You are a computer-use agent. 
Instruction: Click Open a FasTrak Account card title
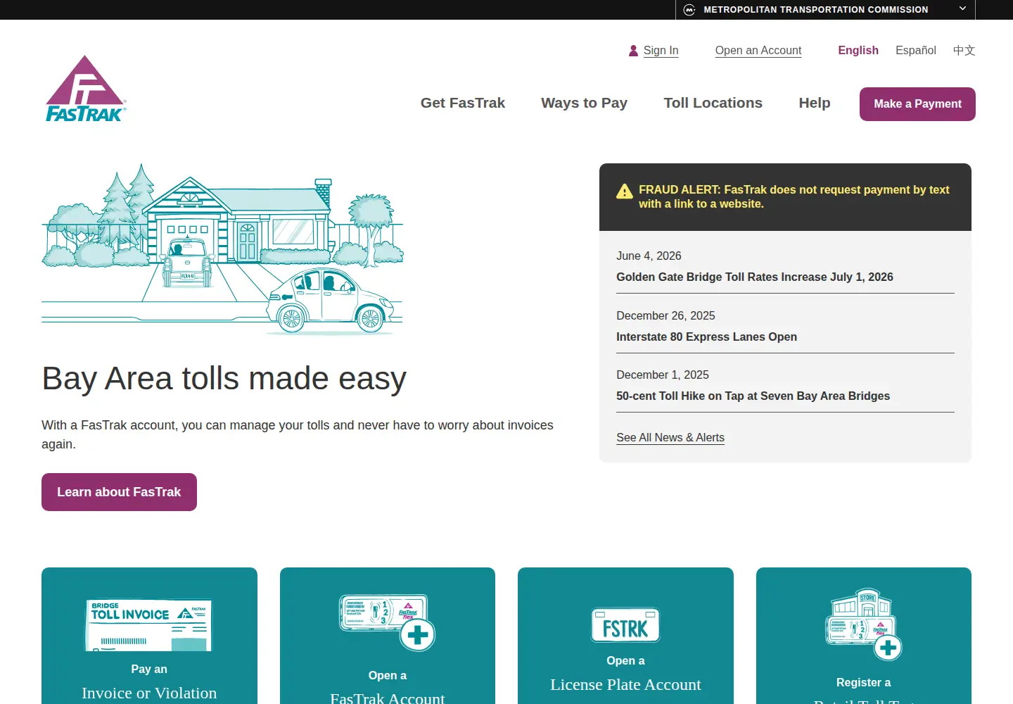pyautogui.click(x=388, y=688)
